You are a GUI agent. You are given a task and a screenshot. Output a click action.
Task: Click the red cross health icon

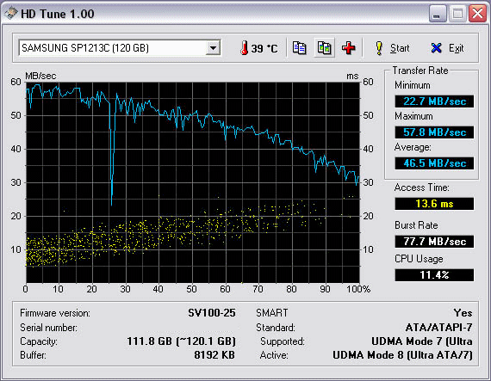coord(349,48)
